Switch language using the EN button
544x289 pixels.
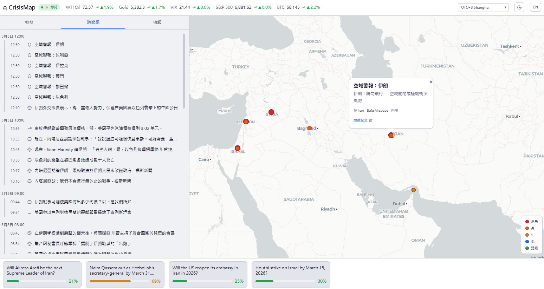(x=535, y=7)
